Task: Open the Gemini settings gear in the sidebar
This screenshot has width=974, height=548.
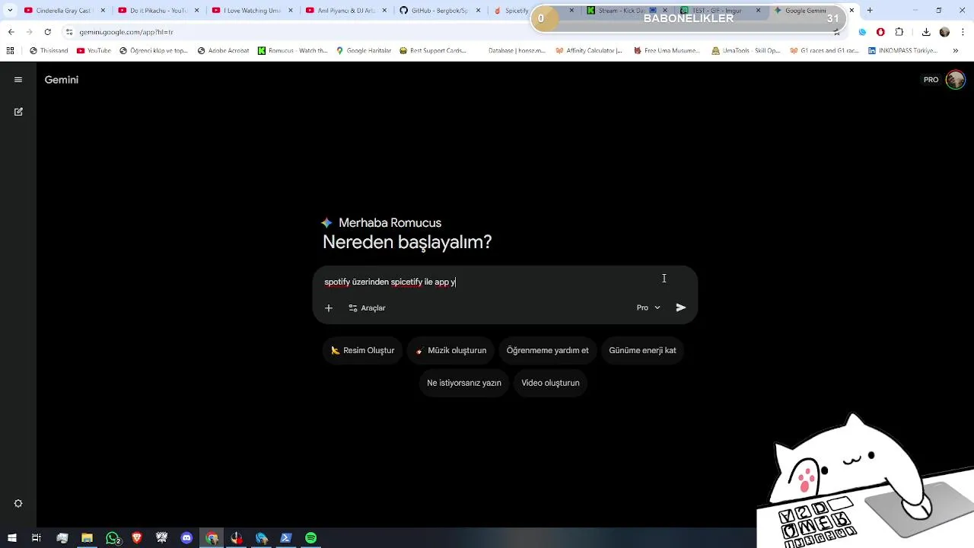Action: [x=18, y=504]
